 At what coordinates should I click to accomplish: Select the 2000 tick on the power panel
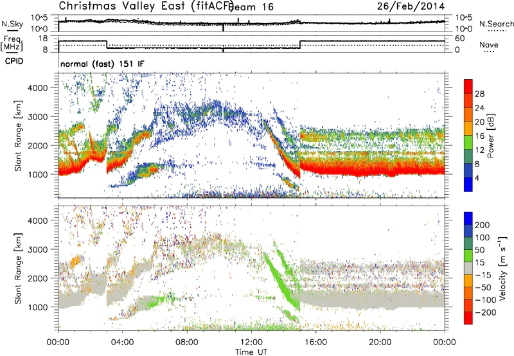pyautogui.click(x=37, y=145)
